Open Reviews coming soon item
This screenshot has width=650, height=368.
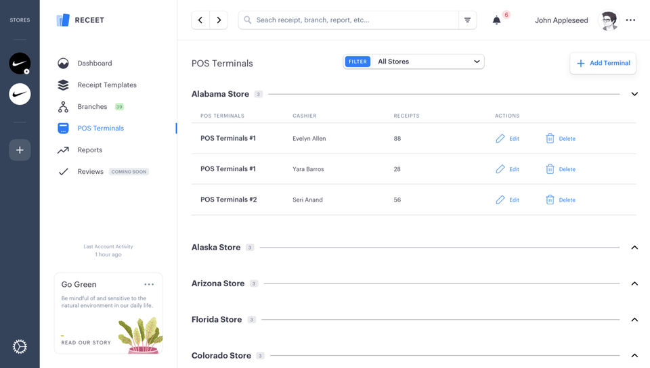pos(113,171)
